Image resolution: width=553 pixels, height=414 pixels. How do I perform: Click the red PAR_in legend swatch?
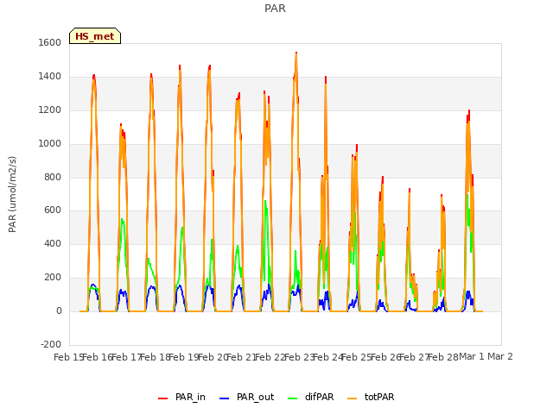(x=163, y=398)
